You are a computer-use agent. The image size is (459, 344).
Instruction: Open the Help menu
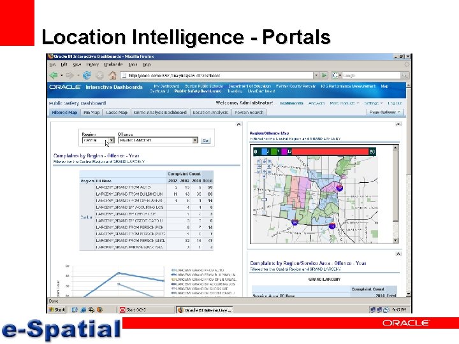pyautogui.click(x=147, y=64)
